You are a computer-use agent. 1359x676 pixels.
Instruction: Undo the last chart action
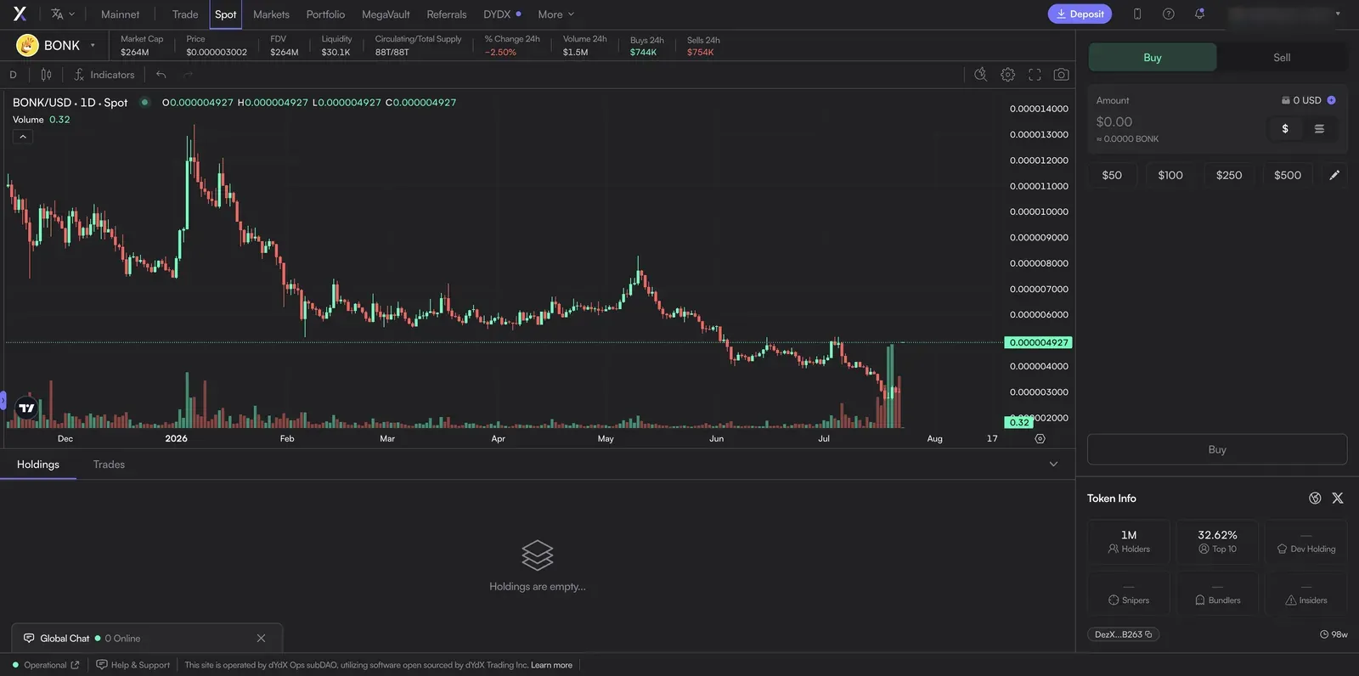click(x=161, y=75)
